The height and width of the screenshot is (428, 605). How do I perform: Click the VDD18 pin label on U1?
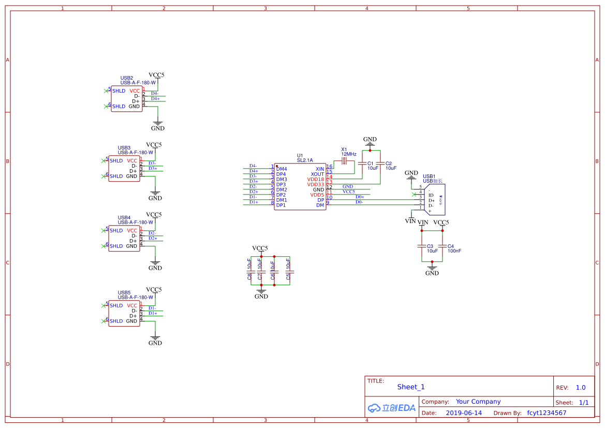point(316,180)
